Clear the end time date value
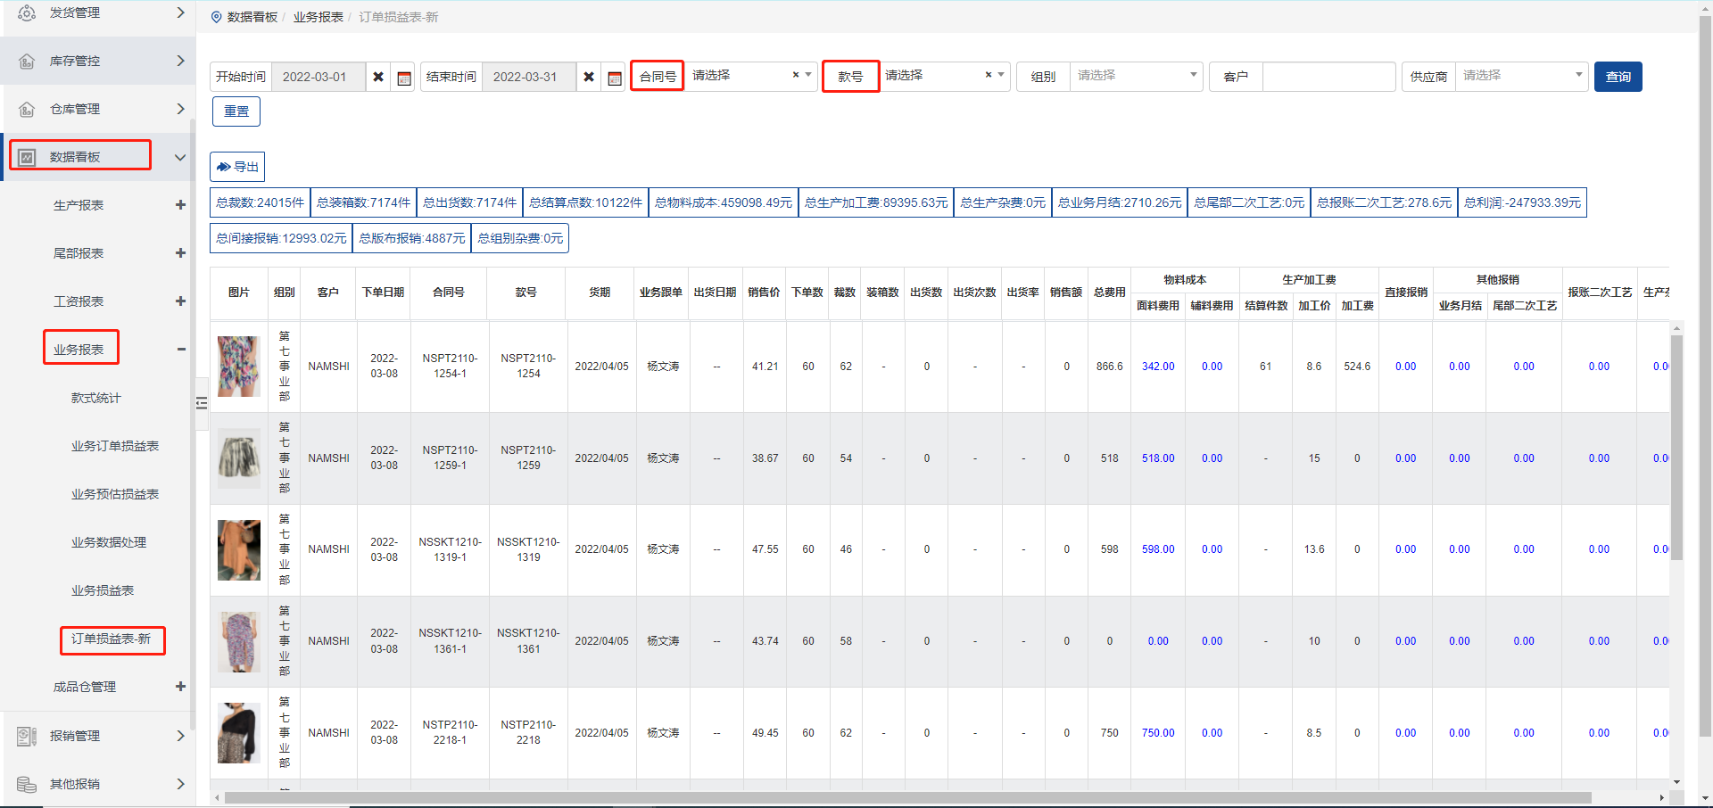The width and height of the screenshot is (1713, 808). click(x=589, y=78)
